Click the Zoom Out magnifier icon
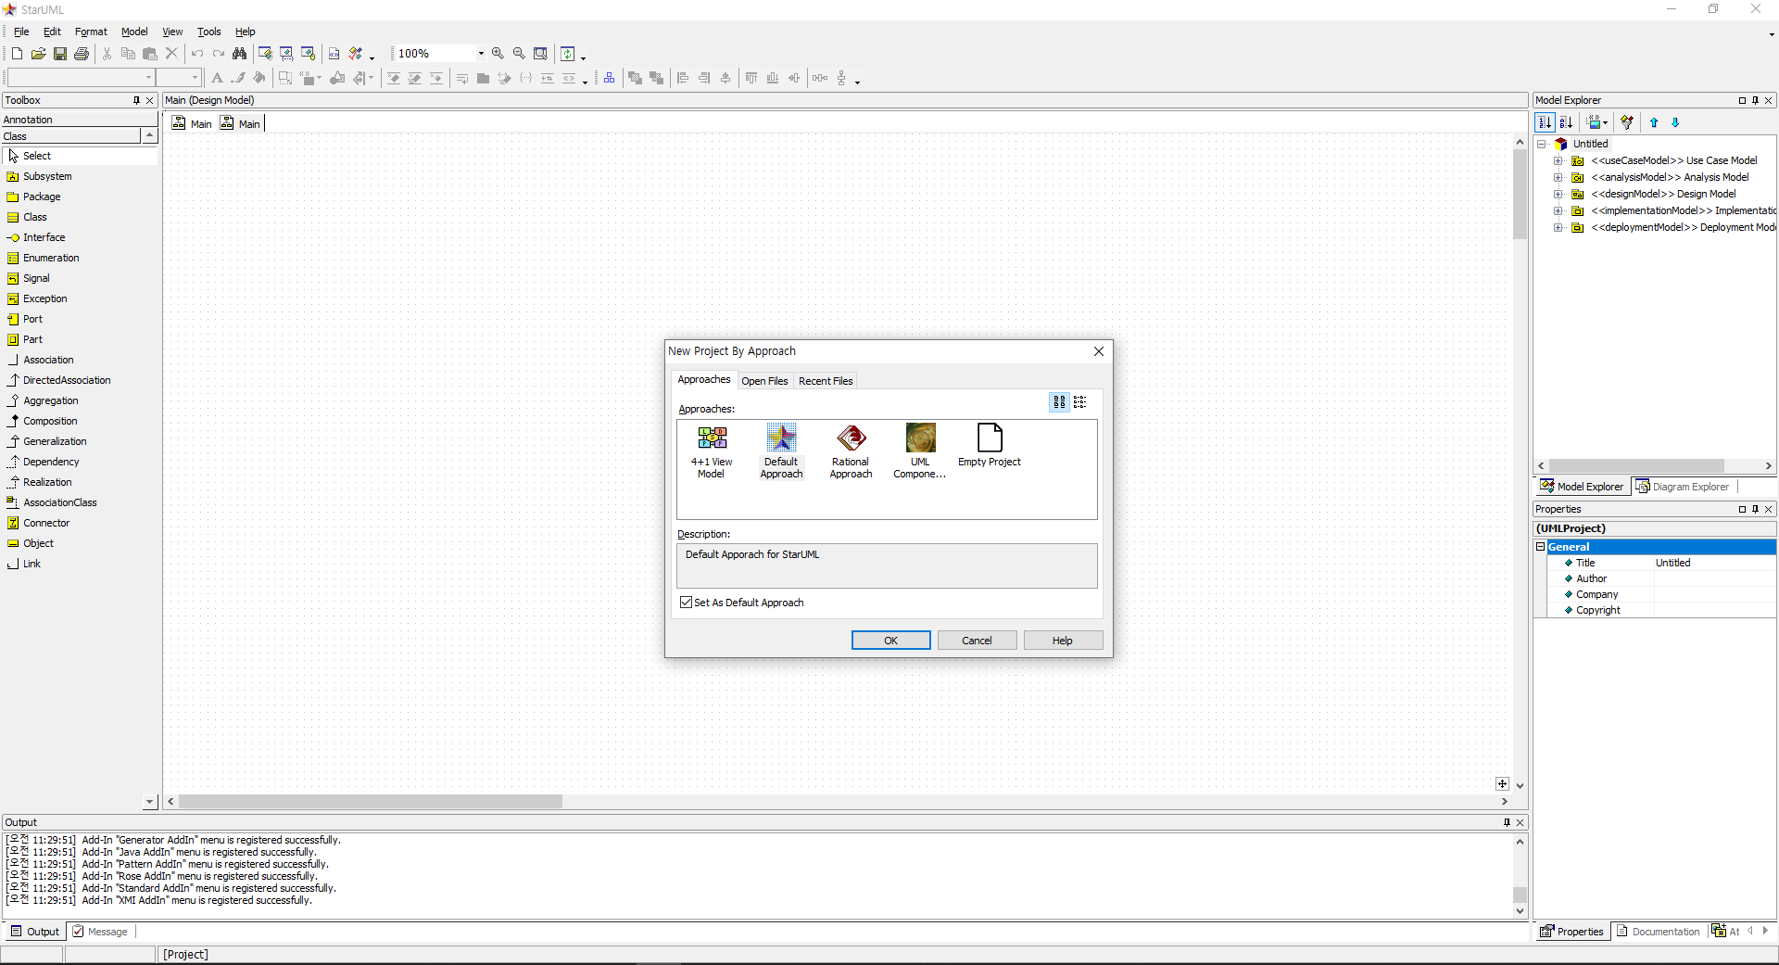Screen dimensions: 1779x965 [519, 54]
